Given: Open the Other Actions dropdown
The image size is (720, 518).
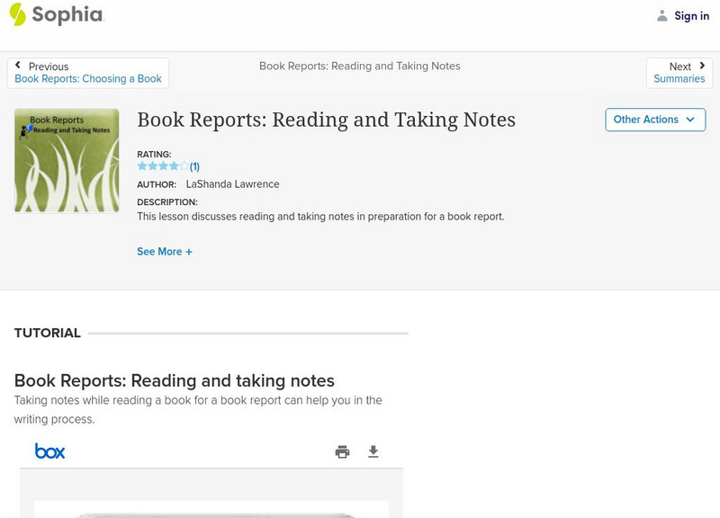Looking at the screenshot, I should 655,120.
